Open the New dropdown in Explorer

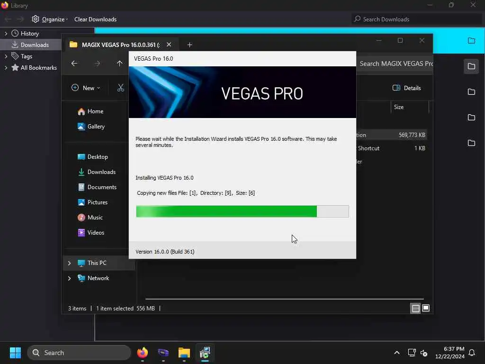86,88
